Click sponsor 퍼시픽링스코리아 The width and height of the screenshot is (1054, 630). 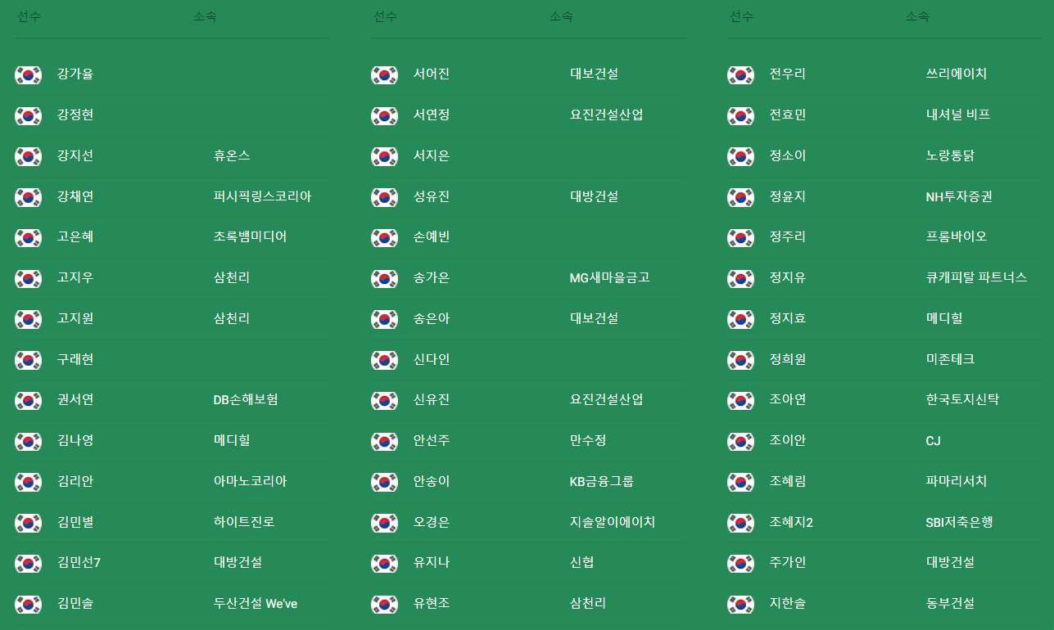[262, 196]
